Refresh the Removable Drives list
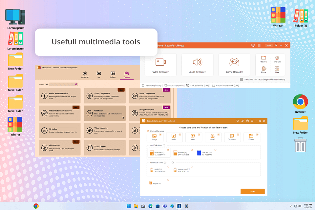The width and height of the screenshot is (315, 210). tap(173, 162)
